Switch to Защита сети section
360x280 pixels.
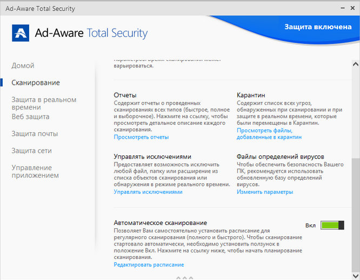coord(32,151)
